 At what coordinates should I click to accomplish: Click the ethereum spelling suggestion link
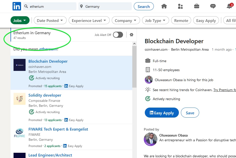coord(48,49)
